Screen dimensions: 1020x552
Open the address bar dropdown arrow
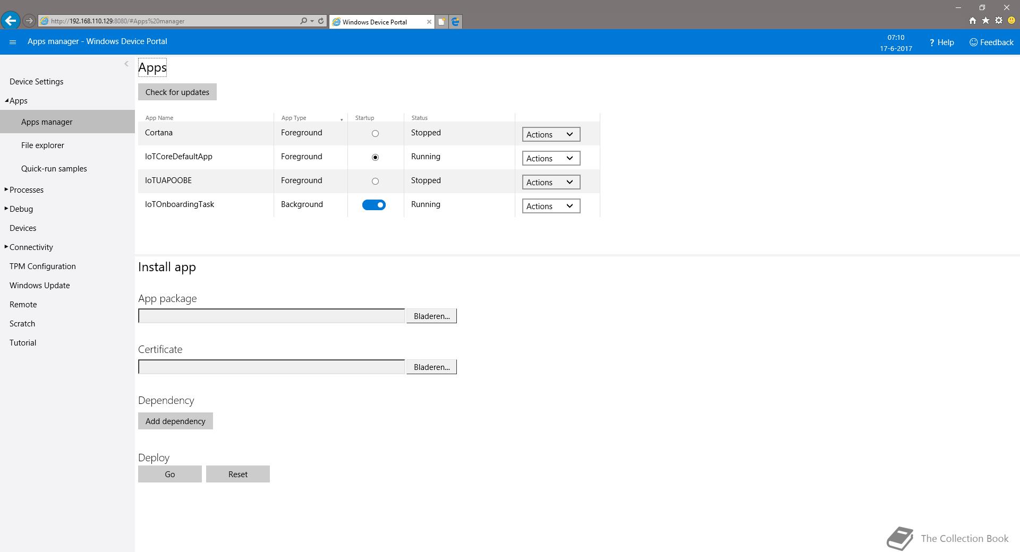pyautogui.click(x=312, y=21)
